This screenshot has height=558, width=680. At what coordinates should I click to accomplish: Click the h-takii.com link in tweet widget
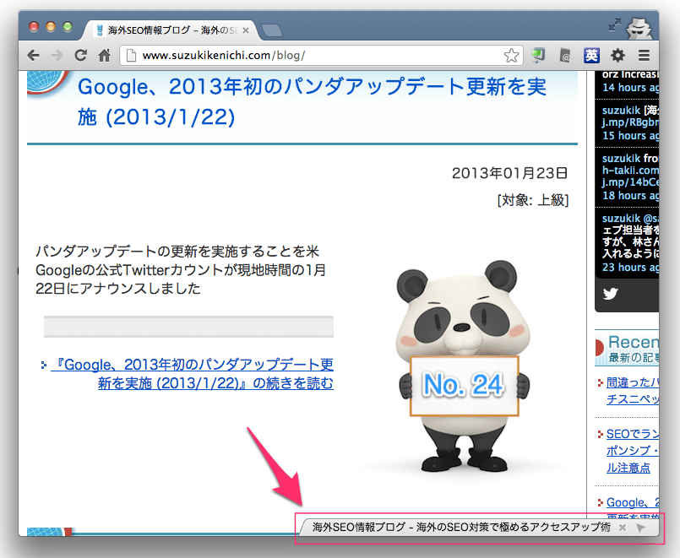point(630,171)
